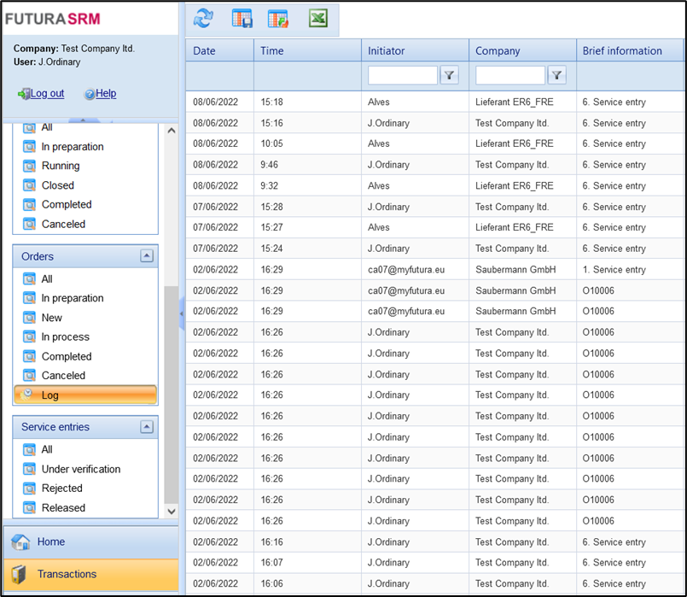Click the sidebar collapse handle arrow
The height and width of the screenshot is (597, 687).
coord(182,314)
